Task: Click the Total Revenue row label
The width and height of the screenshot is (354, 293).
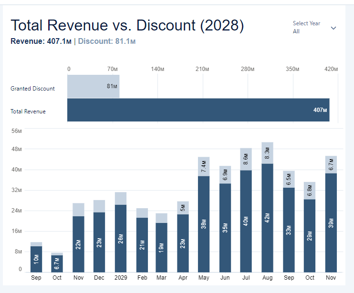Action: pos(28,111)
